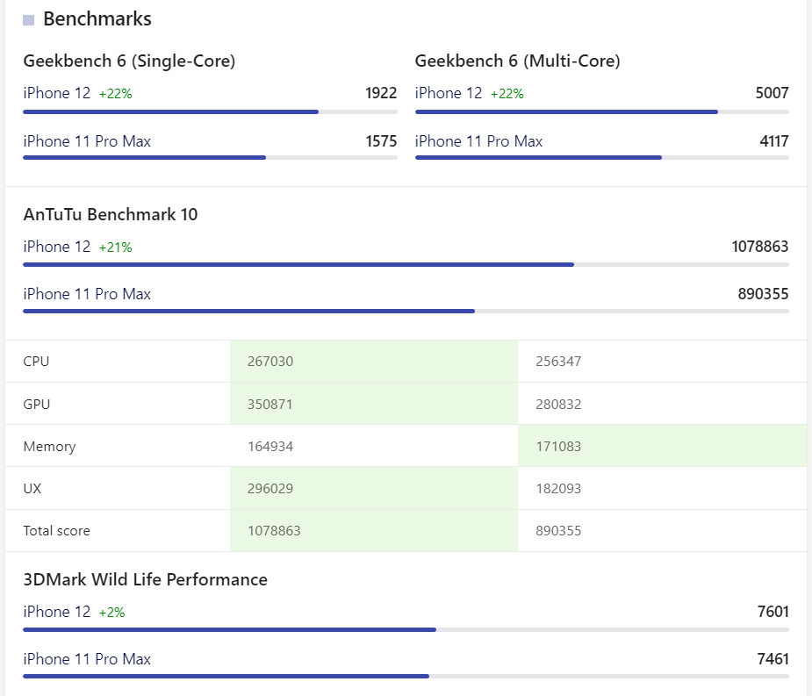Select UX value 182093
Image resolution: width=812 pixels, height=696 pixels.
click(559, 489)
